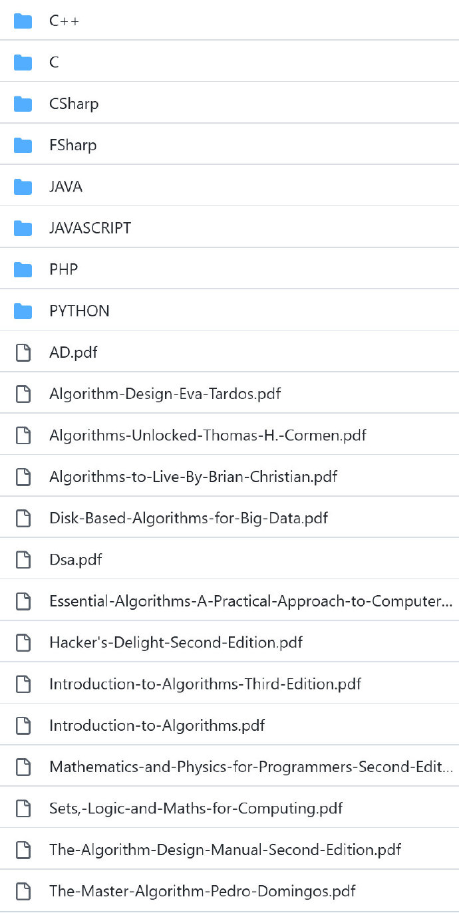Click the file icon next to AD.pdf
The height and width of the screenshot is (913, 459).
[x=23, y=352]
